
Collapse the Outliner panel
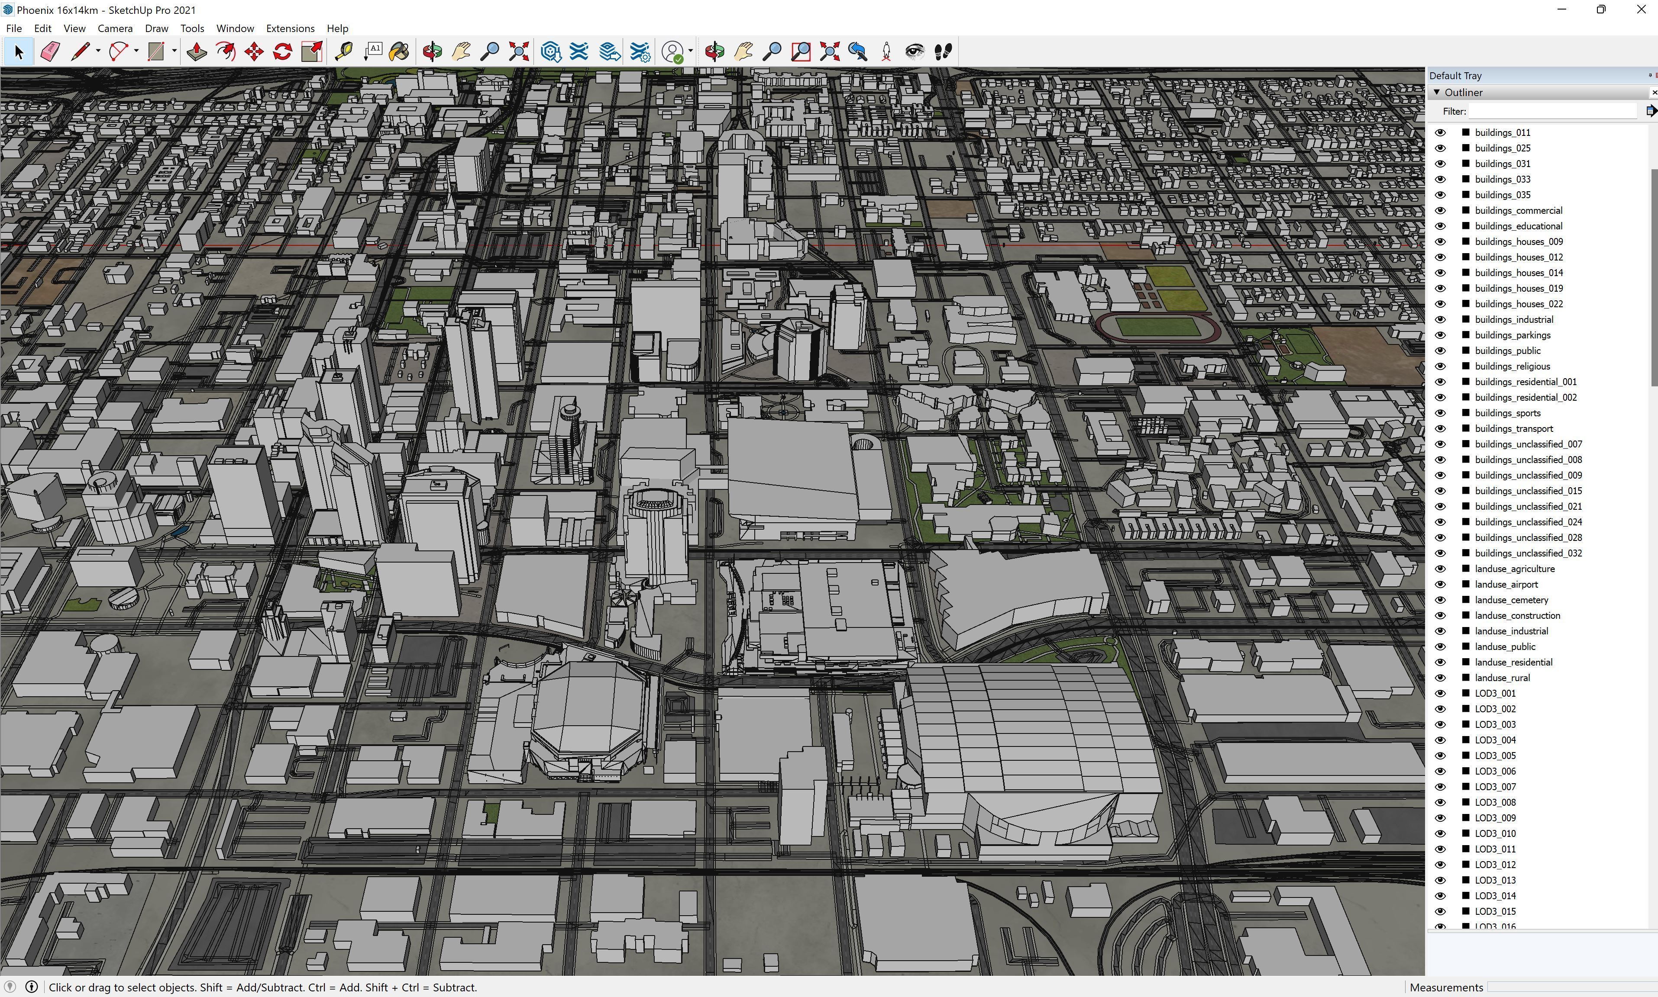pos(1437,93)
